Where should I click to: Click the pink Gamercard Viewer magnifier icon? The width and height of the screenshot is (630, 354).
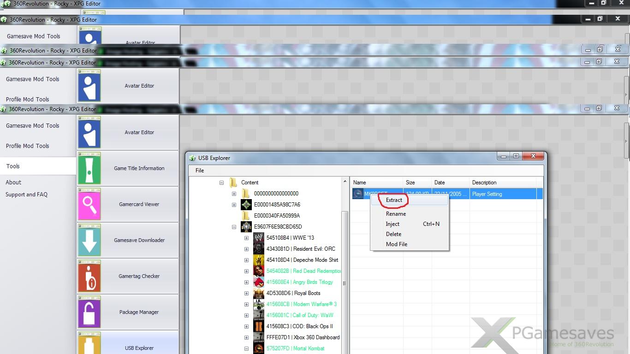tap(89, 204)
